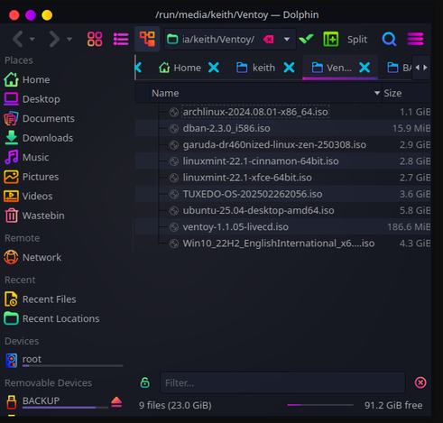The image size is (443, 423).
Task: Close the filter bar
Action: [x=420, y=382]
